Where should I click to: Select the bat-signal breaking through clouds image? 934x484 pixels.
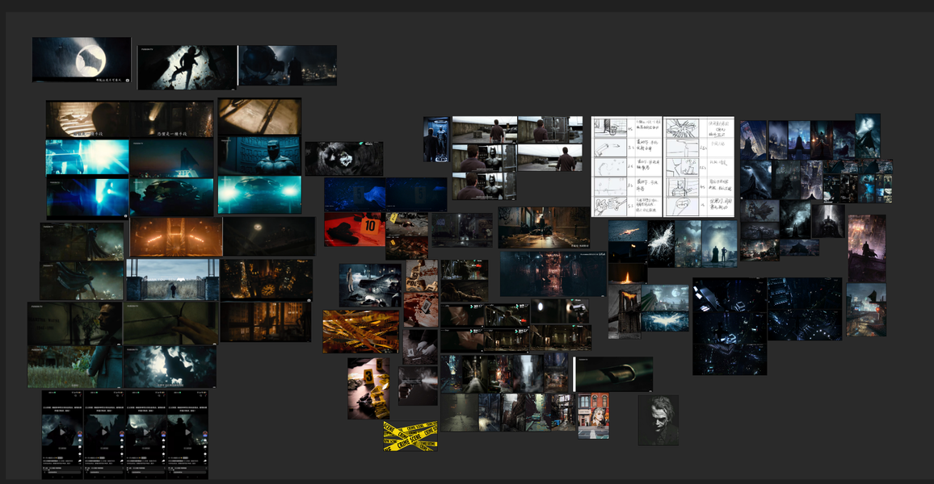pyautogui.click(x=170, y=367)
